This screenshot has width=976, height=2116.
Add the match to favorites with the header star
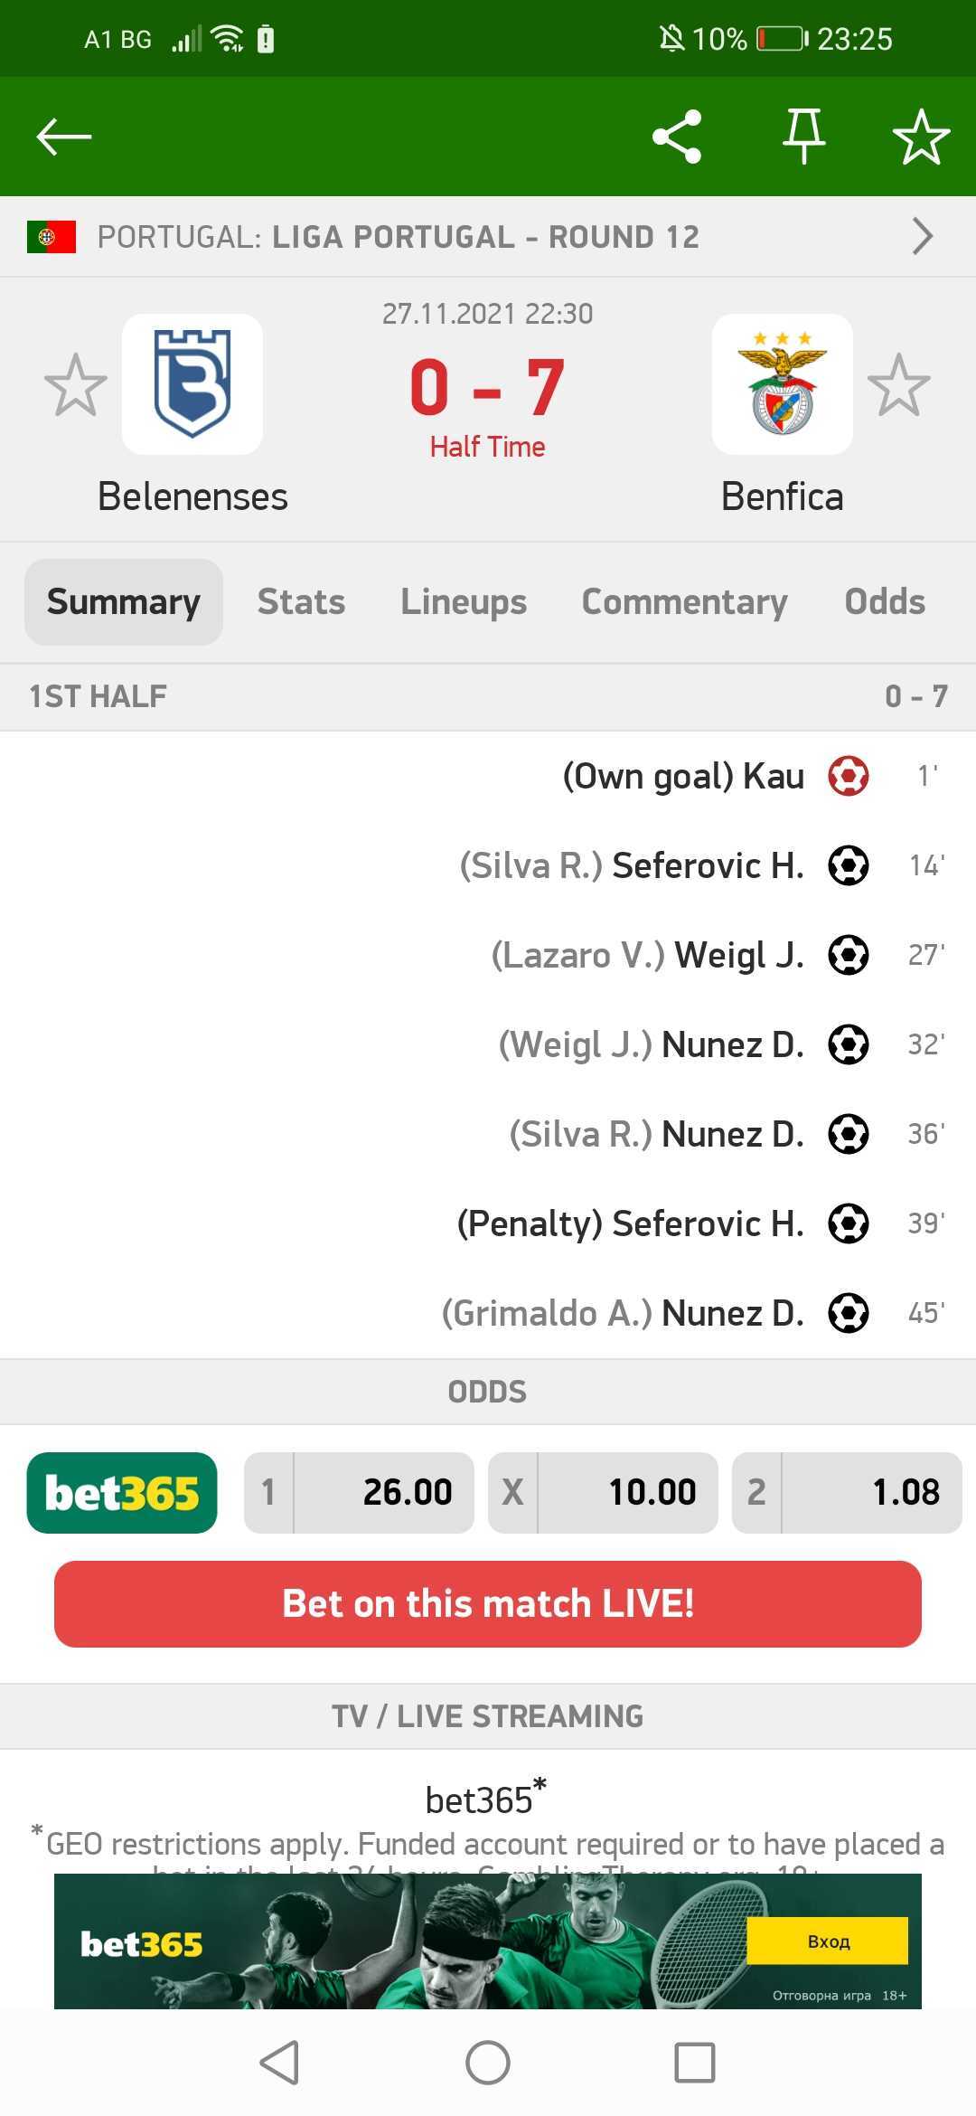tap(921, 137)
